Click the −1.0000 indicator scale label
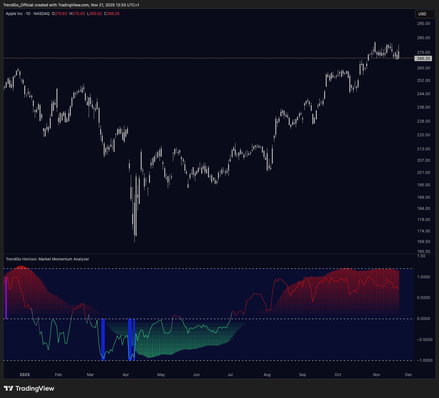Image resolution: width=439 pixels, height=398 pixels. pyautogui.click(x=425, y=360)
